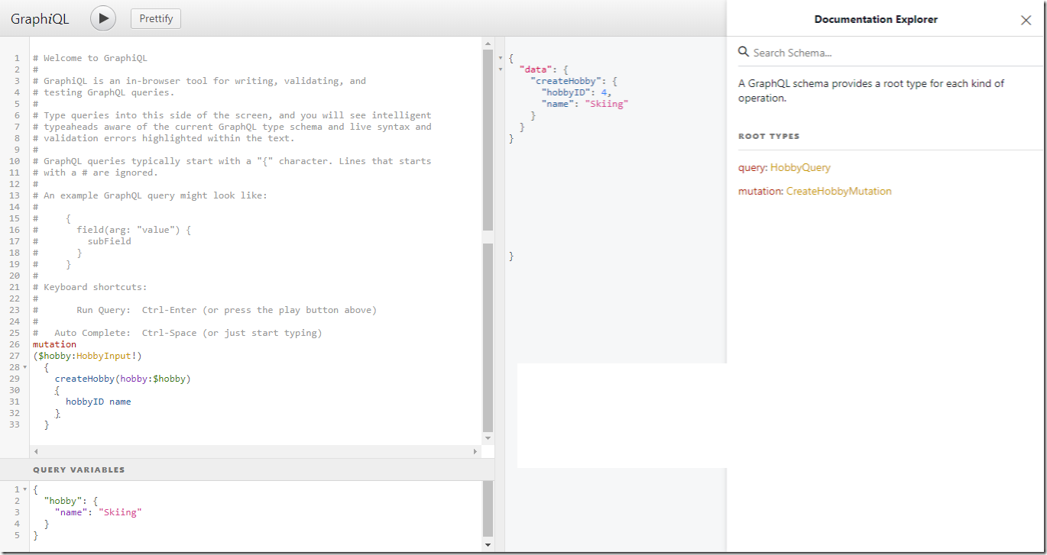Screen dimensions: 1047x555
Task: Close the Documentation Explorer panel
Action: (1026, 21)
